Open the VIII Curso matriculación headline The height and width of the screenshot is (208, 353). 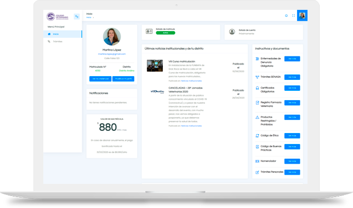point(182,61)
